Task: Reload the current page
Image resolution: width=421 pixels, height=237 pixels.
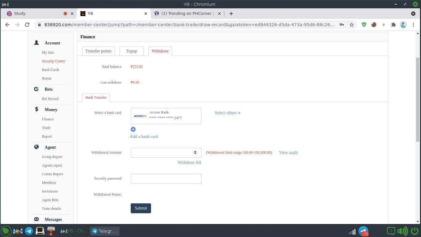Action: point(27,25)
